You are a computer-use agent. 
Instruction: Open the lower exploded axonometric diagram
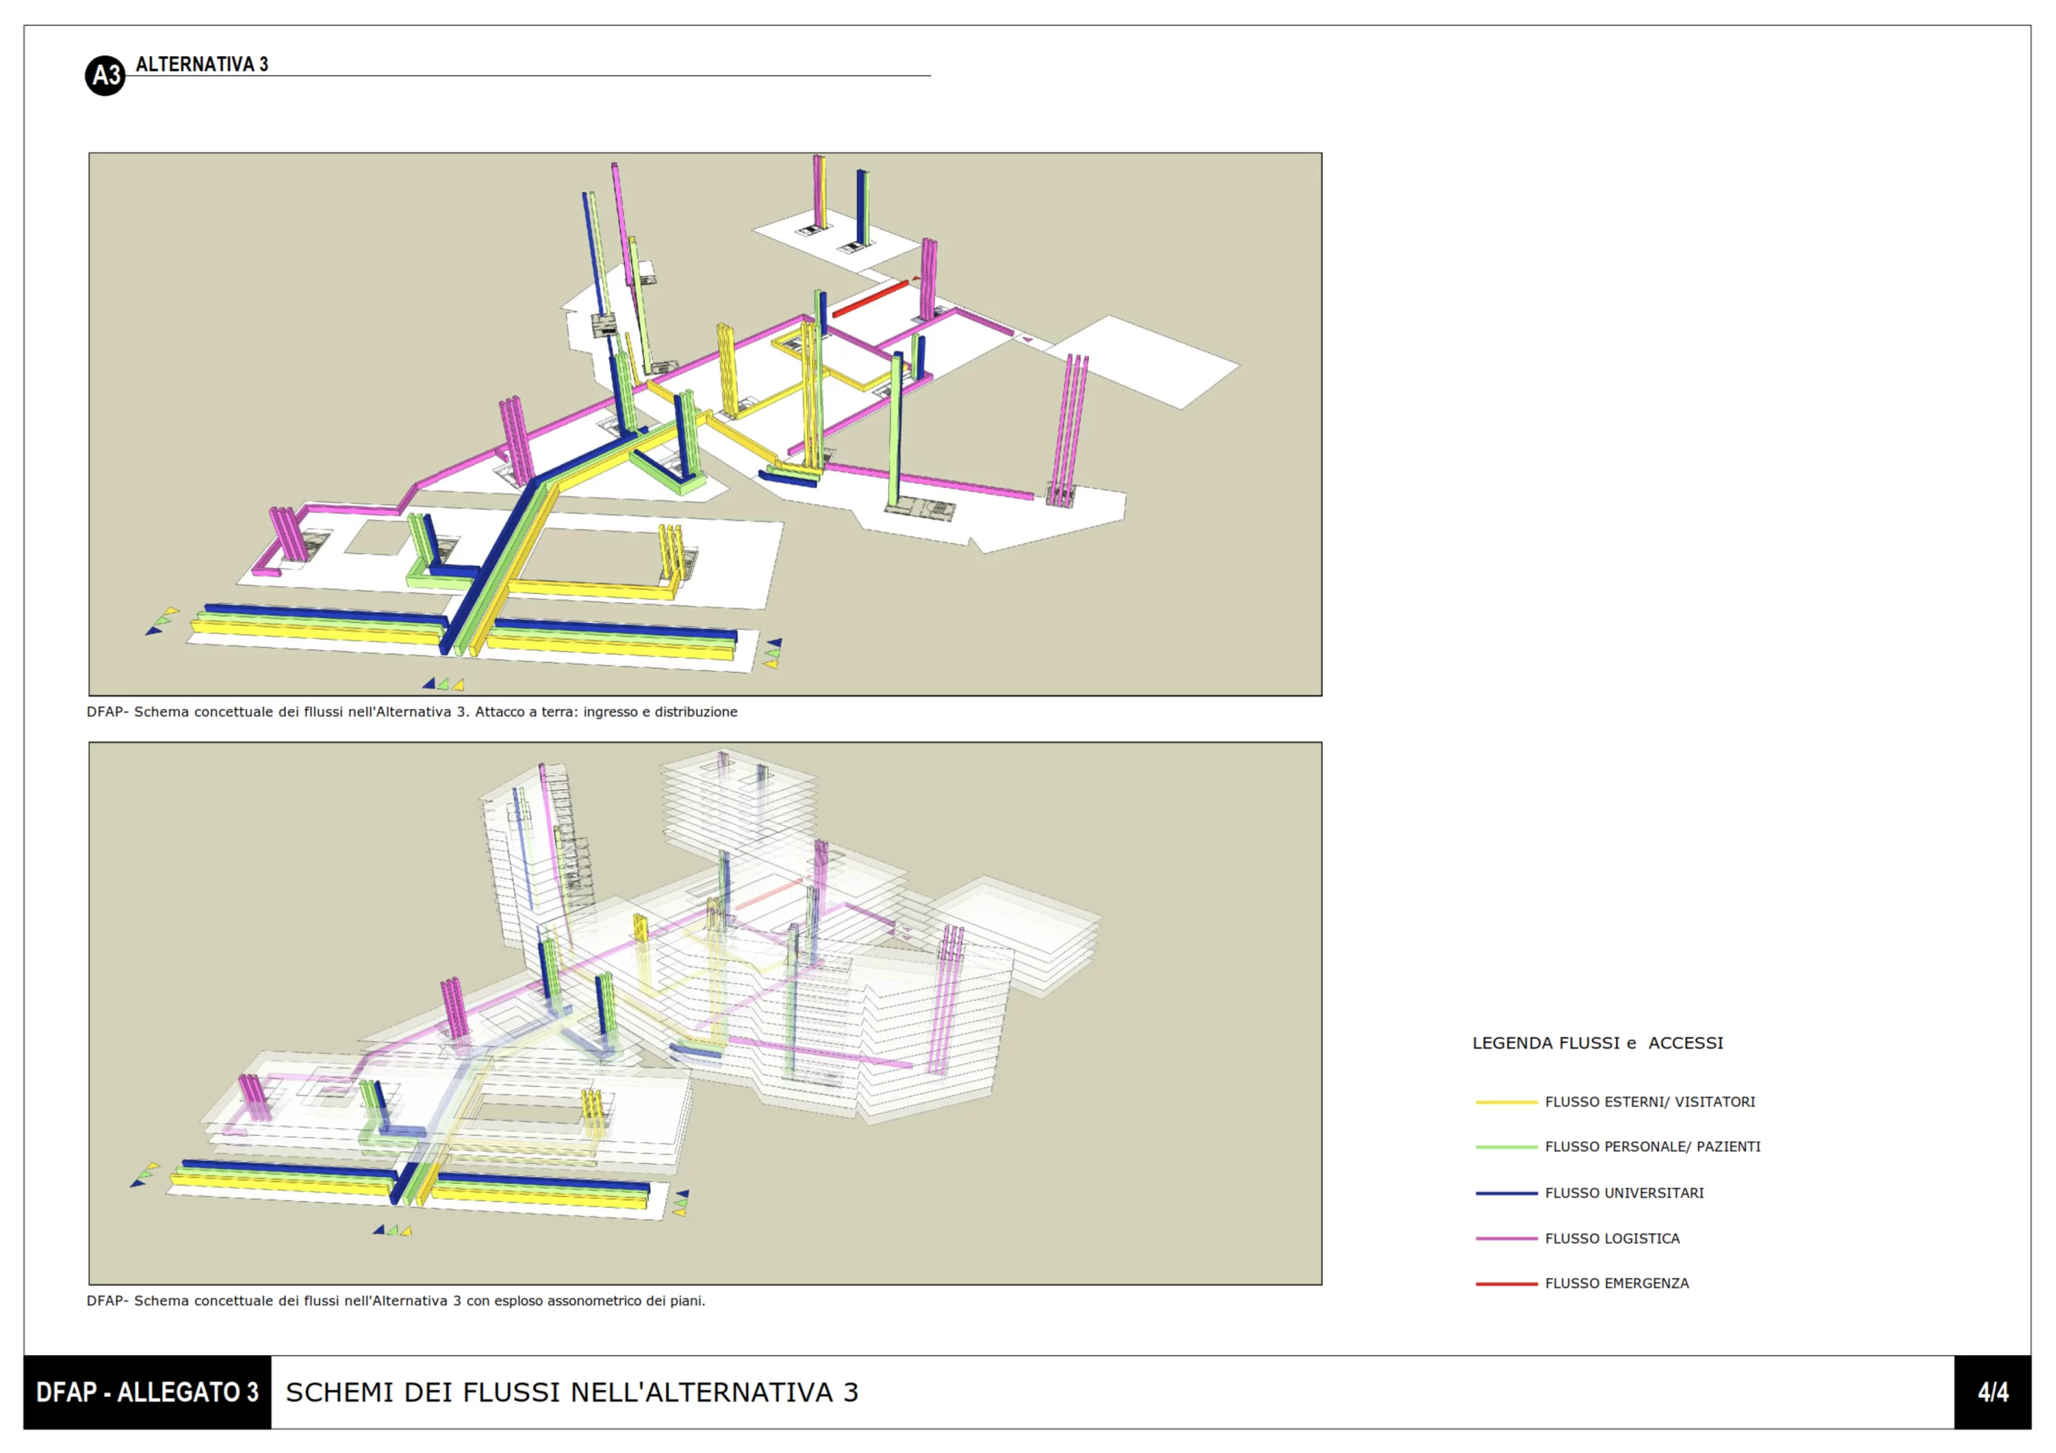(x=704, y=1012)
